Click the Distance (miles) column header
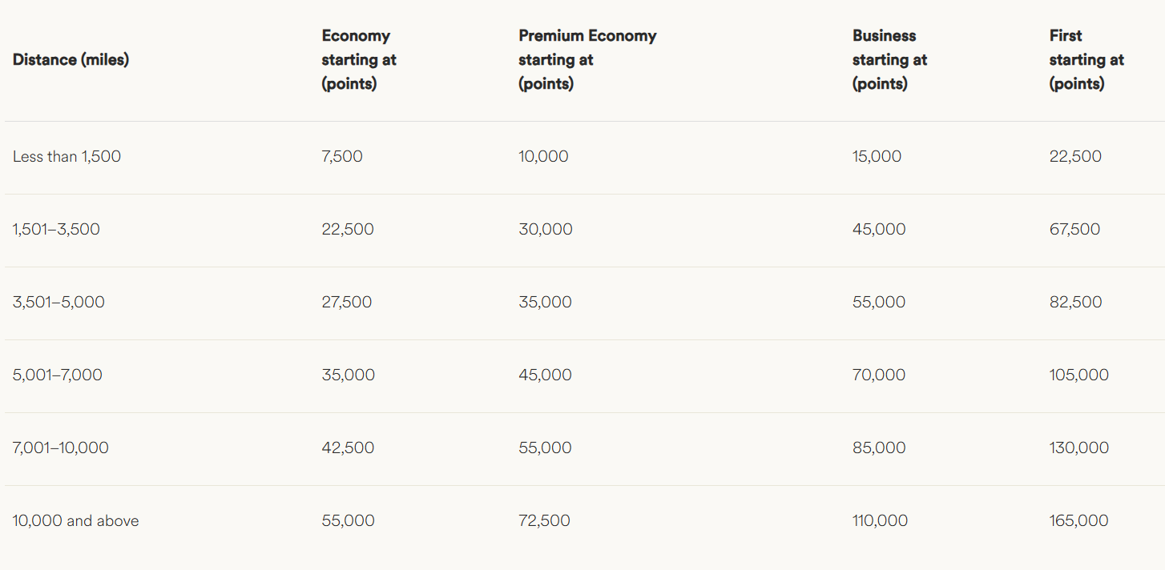The width and height of the screenshot is (1165, 570). (x=71, y=60)
